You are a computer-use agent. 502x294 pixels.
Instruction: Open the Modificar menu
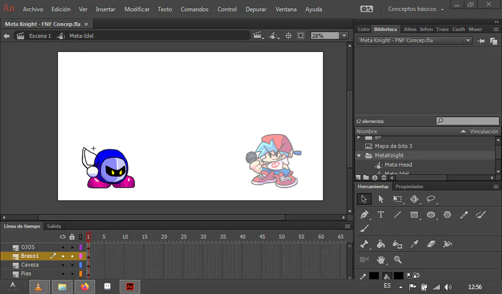pos(137,9)
